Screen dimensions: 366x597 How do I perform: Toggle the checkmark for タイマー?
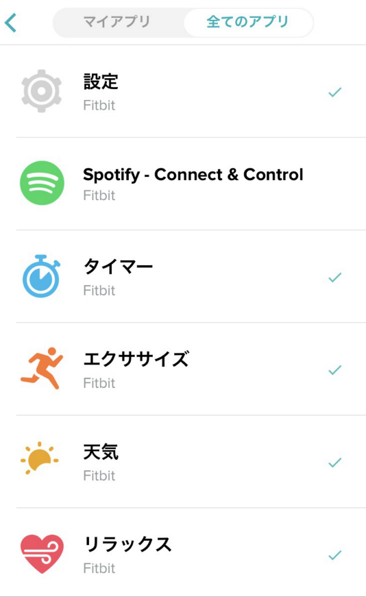[334, 277]
